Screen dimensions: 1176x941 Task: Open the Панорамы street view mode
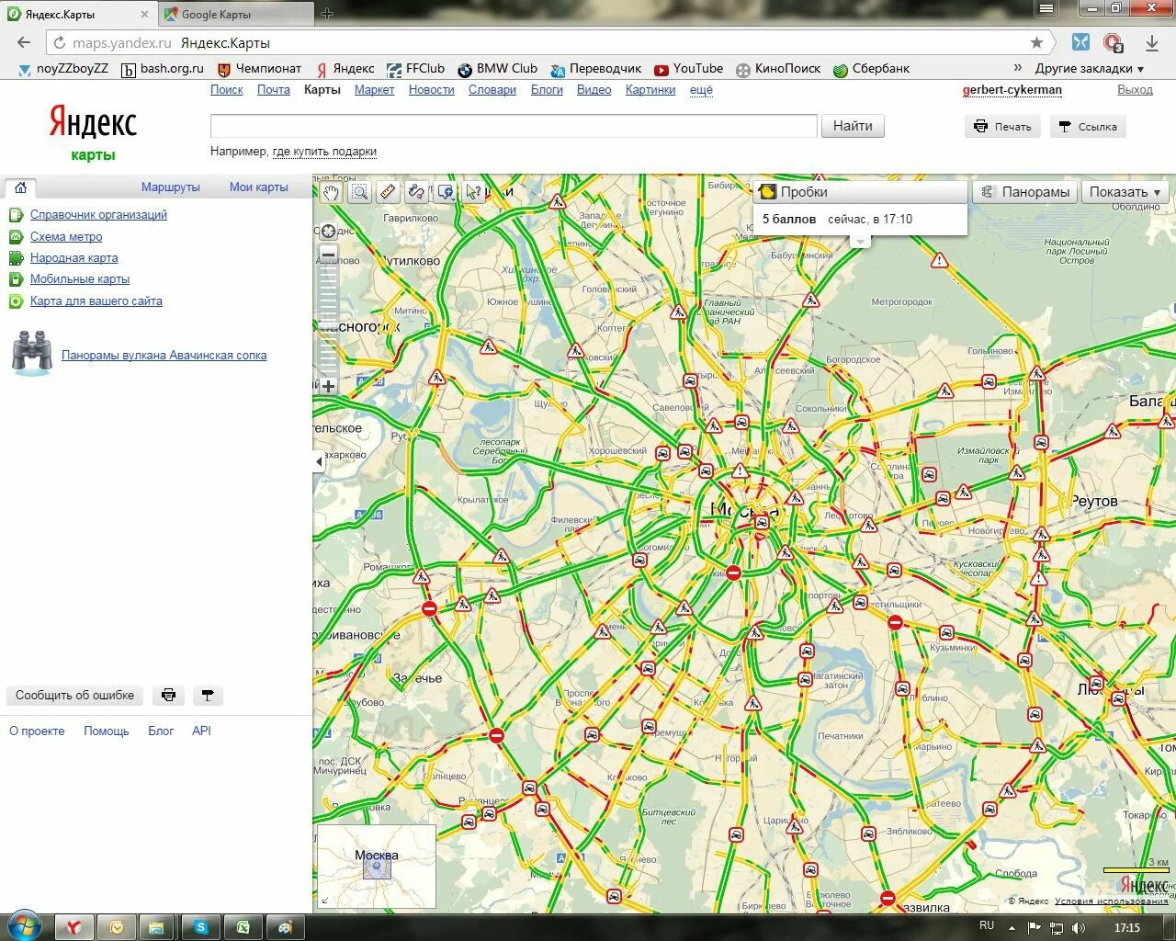tap(1025, 192)
